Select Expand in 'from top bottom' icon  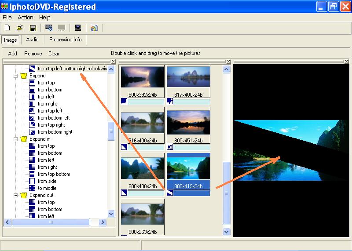coord(32,174)
